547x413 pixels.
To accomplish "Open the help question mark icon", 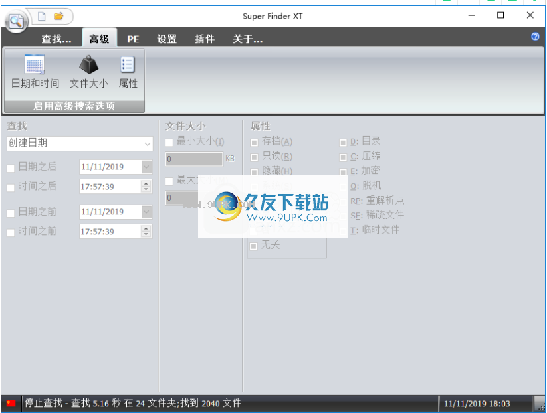I will pos(535,37).
